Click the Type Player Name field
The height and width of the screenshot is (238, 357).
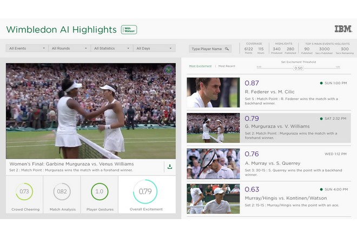(207, 49)
